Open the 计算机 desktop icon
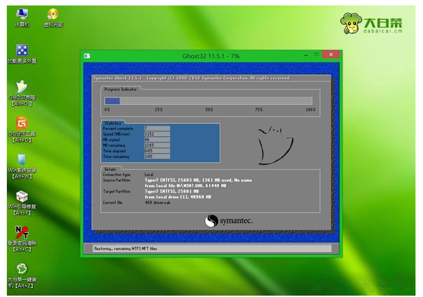Viewport: 423px width, 297px height. tap(21, 15)
